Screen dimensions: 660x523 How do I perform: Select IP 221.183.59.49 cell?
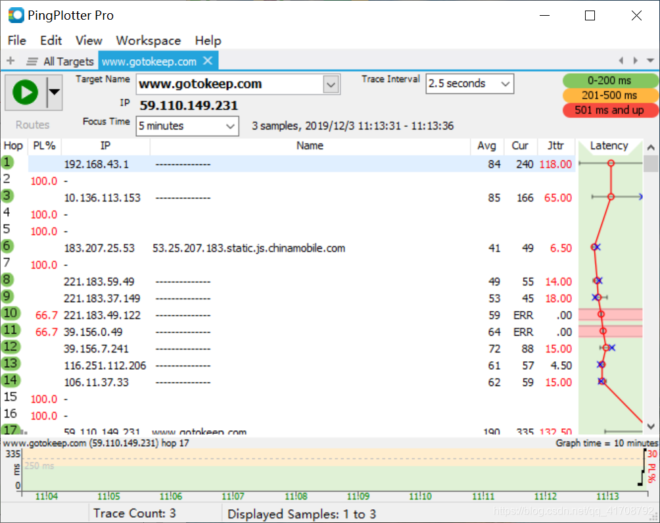point(99,282)
